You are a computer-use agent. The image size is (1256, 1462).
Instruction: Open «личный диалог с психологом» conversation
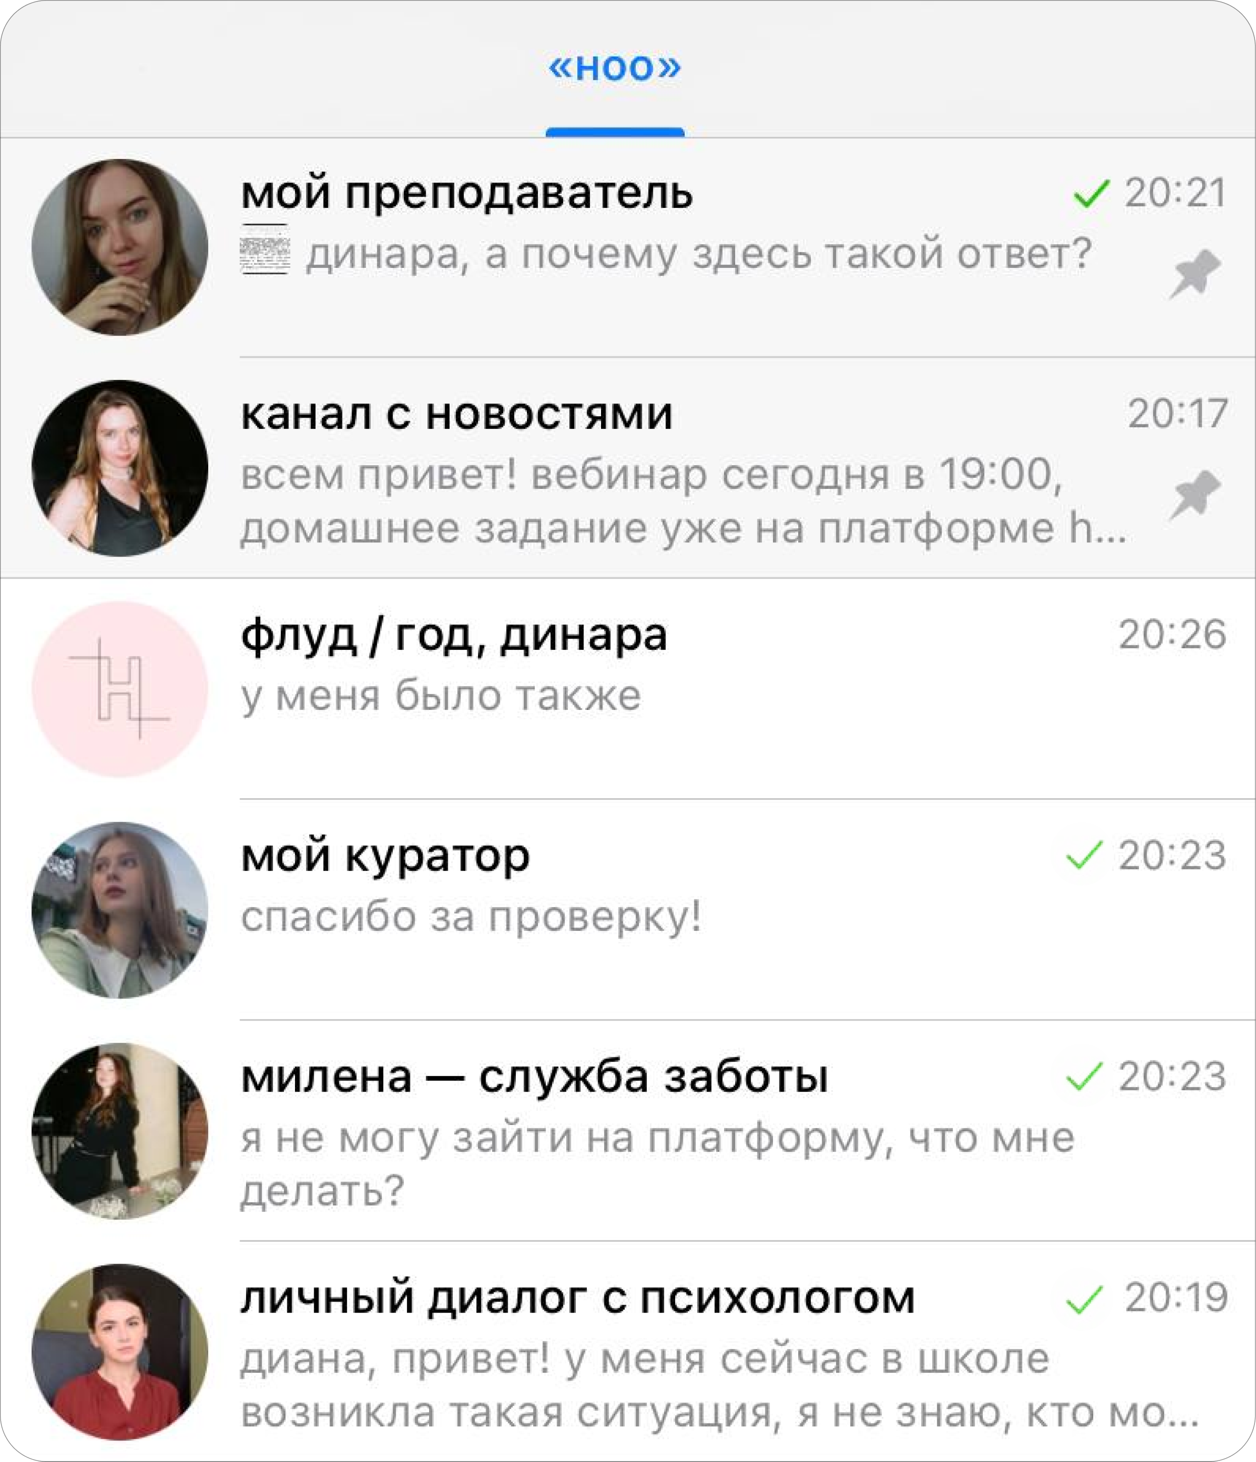click(x=628, y=1351)
